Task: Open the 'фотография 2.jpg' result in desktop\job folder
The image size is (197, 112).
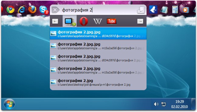Action: click(x=98, y=82)
